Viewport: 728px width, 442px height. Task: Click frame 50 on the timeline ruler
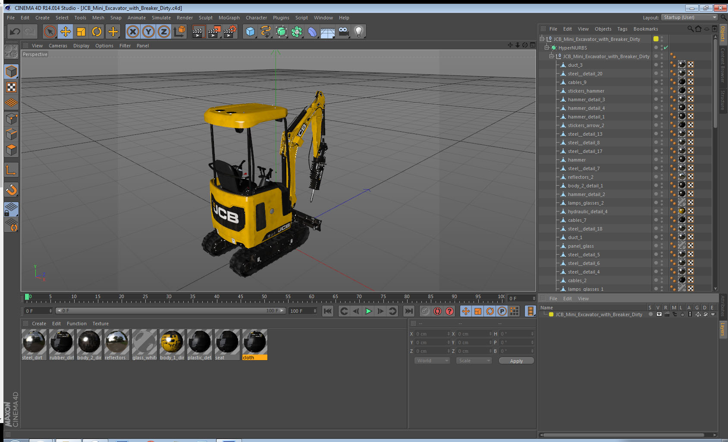(264, 297)
